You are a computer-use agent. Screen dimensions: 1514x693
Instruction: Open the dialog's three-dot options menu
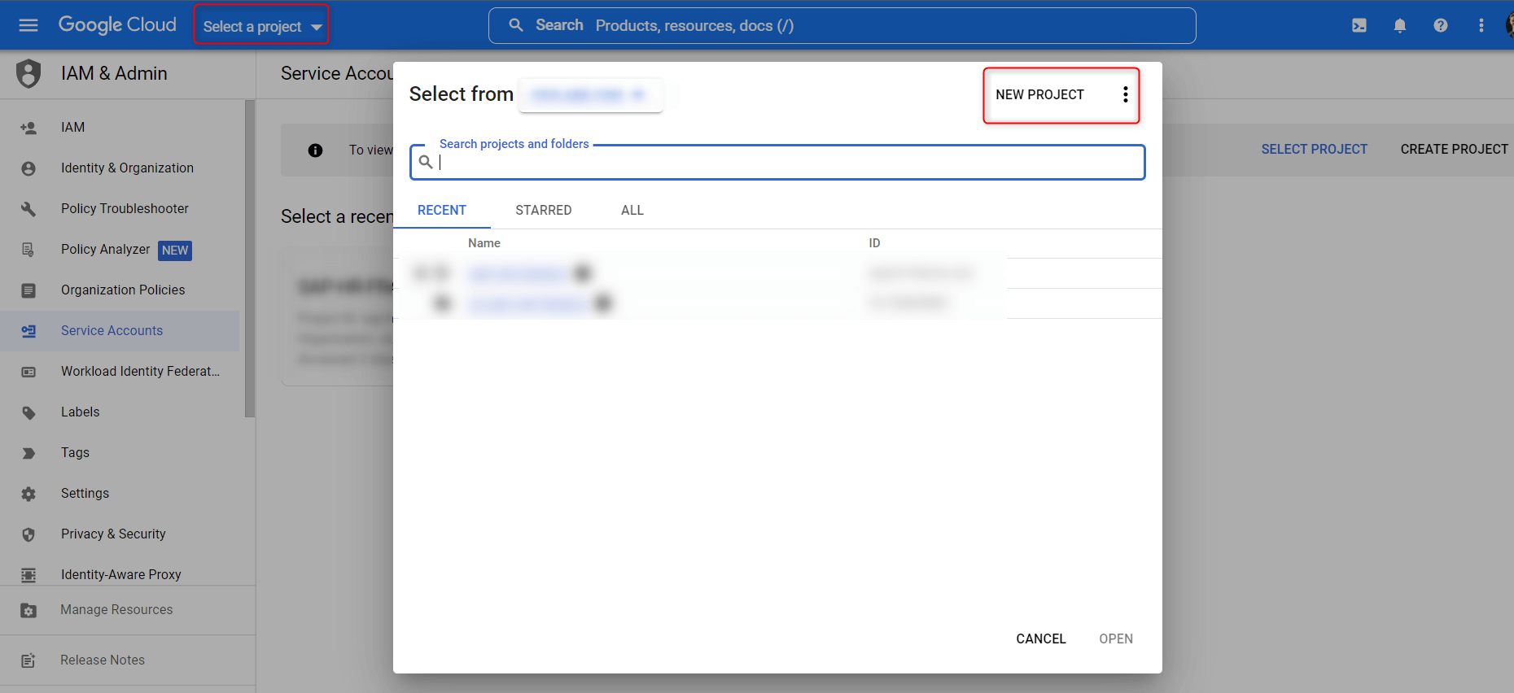(x=1126, y=94)
